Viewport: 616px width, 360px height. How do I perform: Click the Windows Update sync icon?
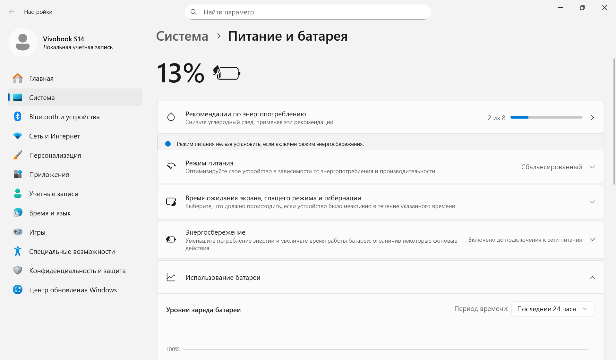(18, 290)
